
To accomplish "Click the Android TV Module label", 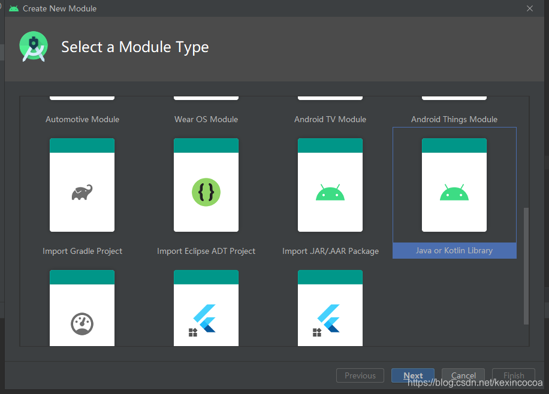I will (330, 119).
